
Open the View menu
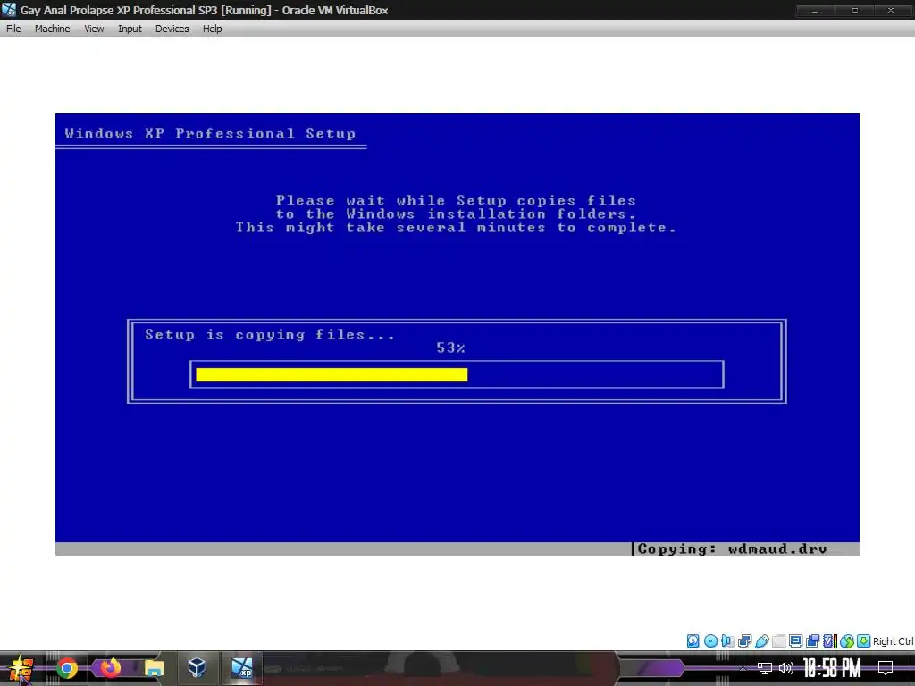click(x=94, y=29)
